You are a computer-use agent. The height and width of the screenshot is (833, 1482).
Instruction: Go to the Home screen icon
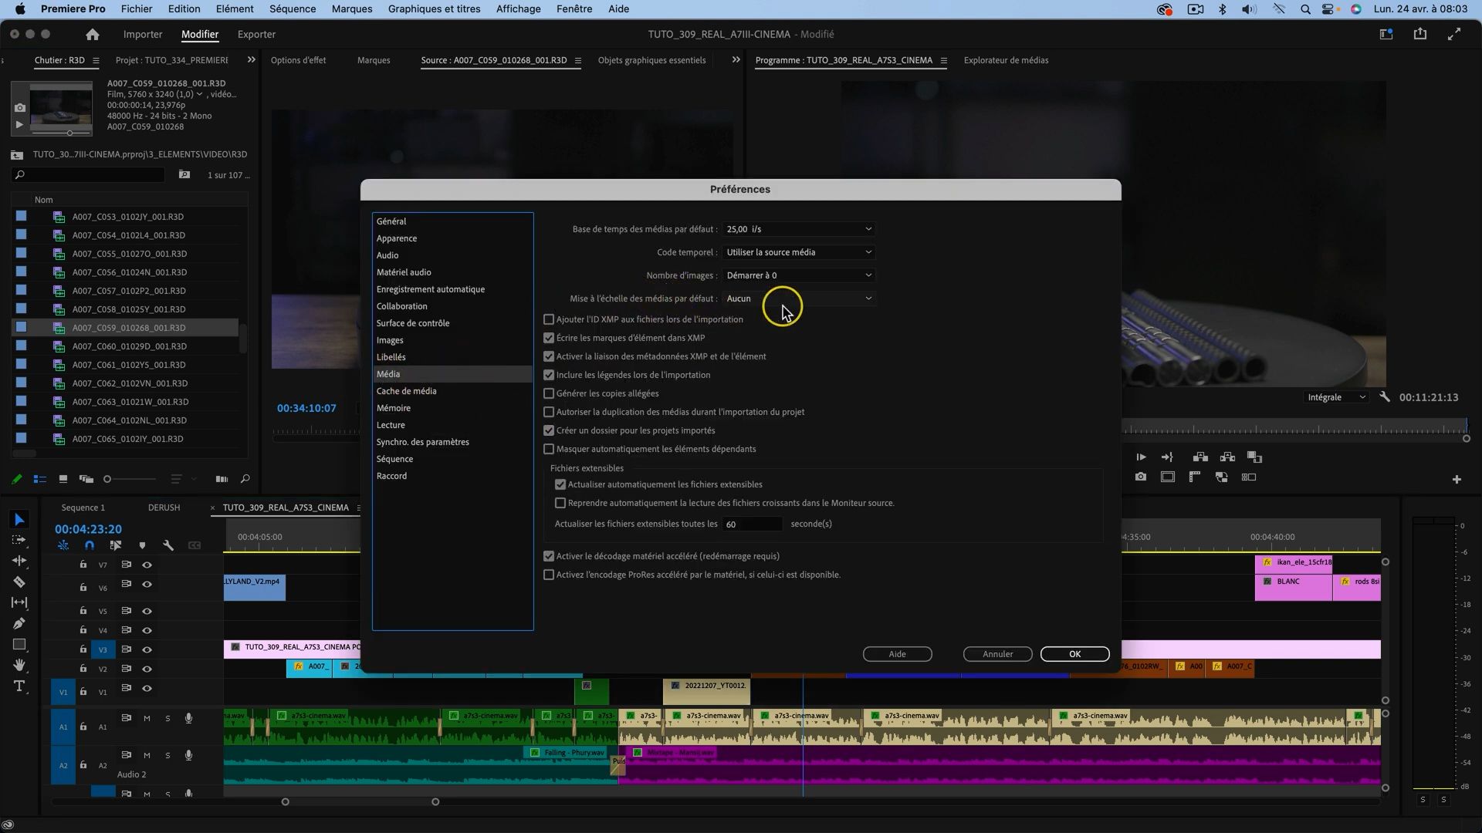click(x=93, y=34)
